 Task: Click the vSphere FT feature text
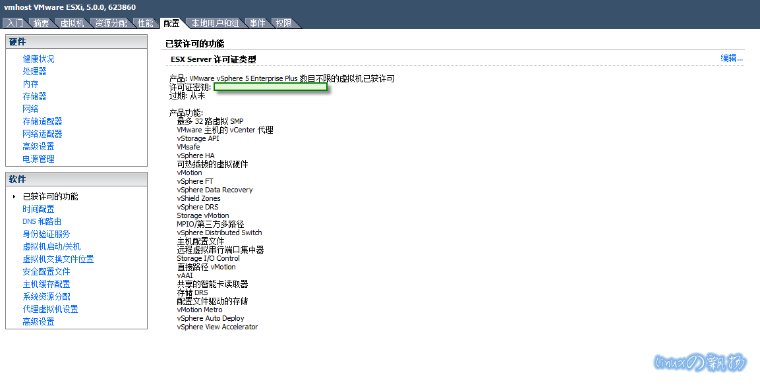(195, 181)
